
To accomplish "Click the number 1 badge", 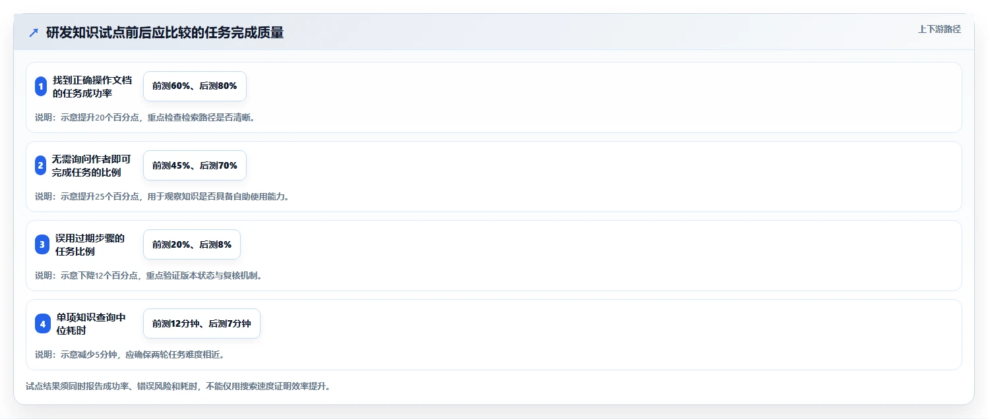I will point(41,86).
